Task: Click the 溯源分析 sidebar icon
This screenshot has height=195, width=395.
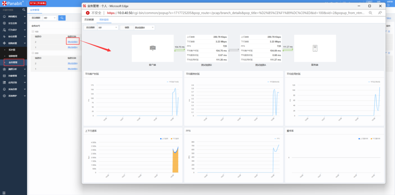Action: point(4,69)
